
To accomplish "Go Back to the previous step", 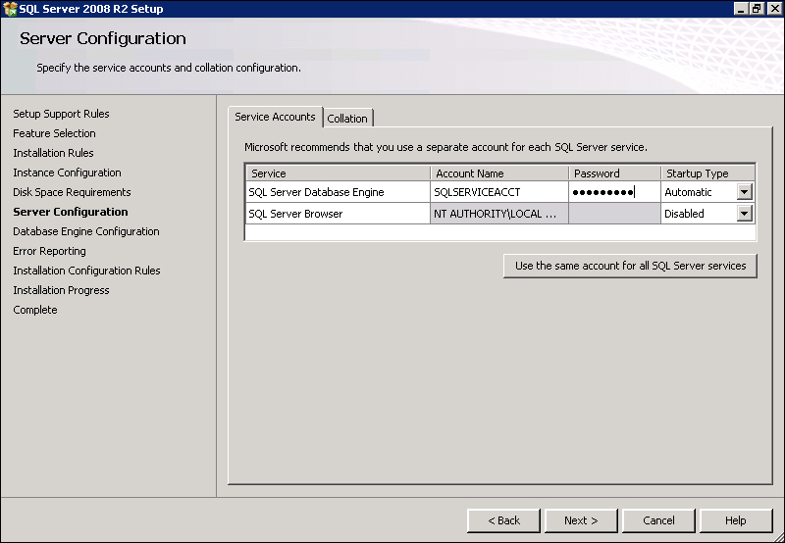I will 503,520.
